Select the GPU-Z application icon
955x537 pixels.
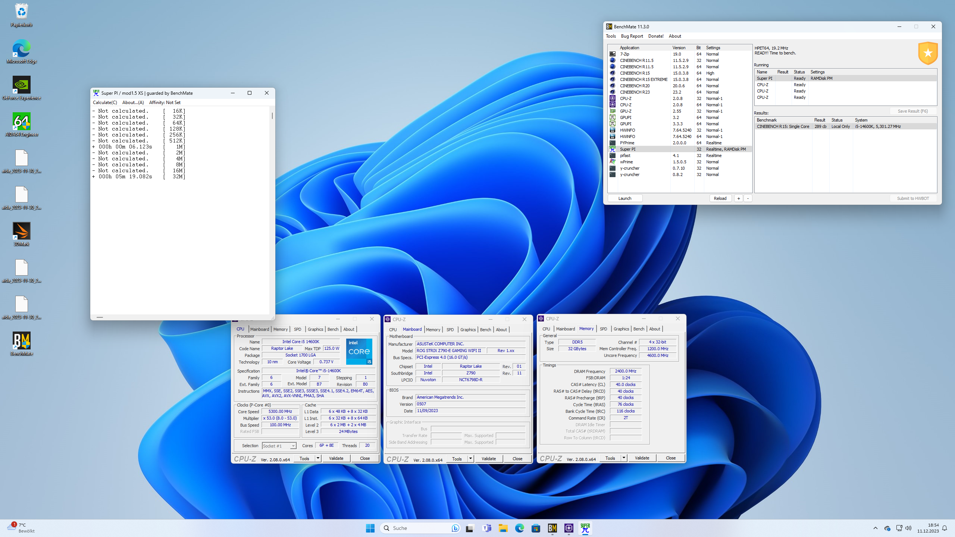612,111
